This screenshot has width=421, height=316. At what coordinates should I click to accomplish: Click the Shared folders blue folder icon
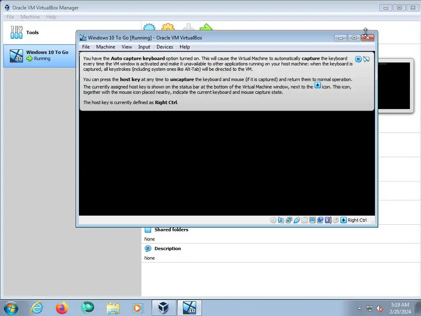tap(148, 230)
